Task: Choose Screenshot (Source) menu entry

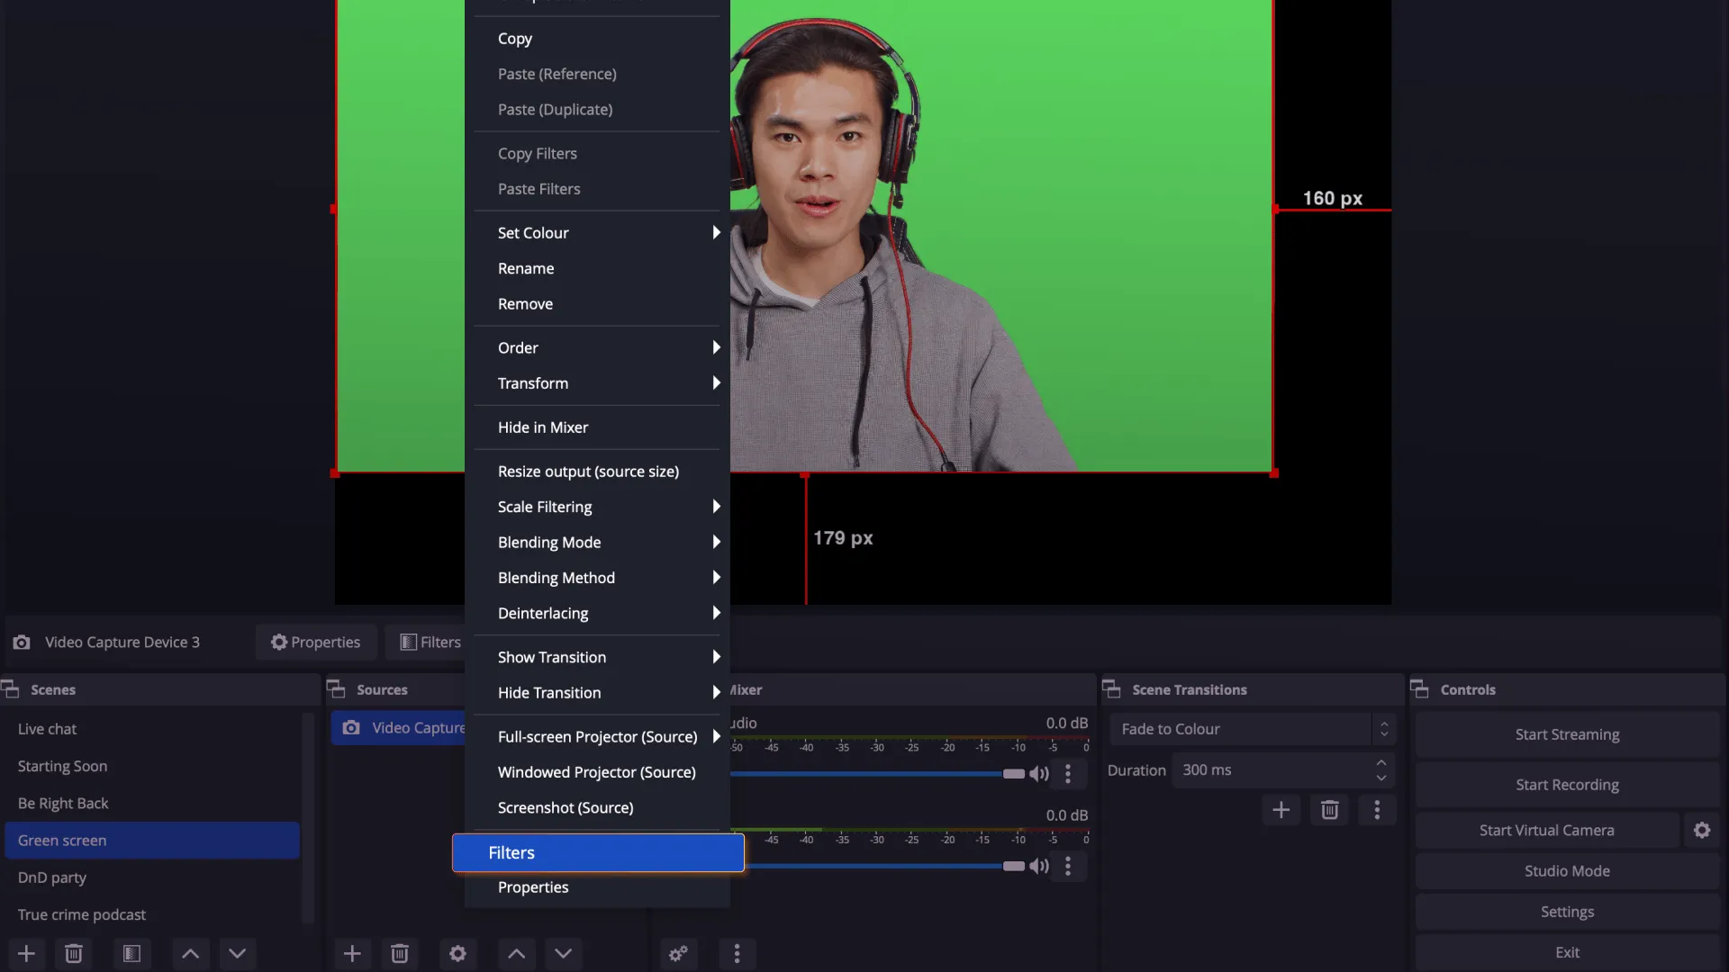Action: coord(598,808)
